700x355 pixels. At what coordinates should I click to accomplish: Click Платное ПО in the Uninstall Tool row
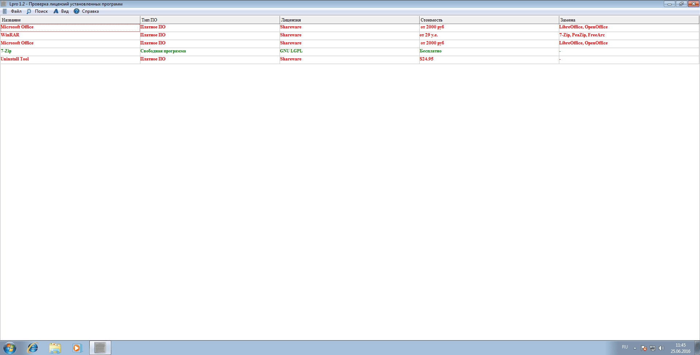click(210, 59)
